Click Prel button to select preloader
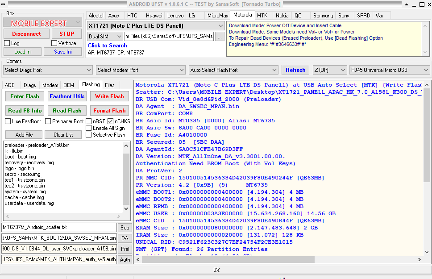This screenshot has height=279, width=432. tap(125, 249)
